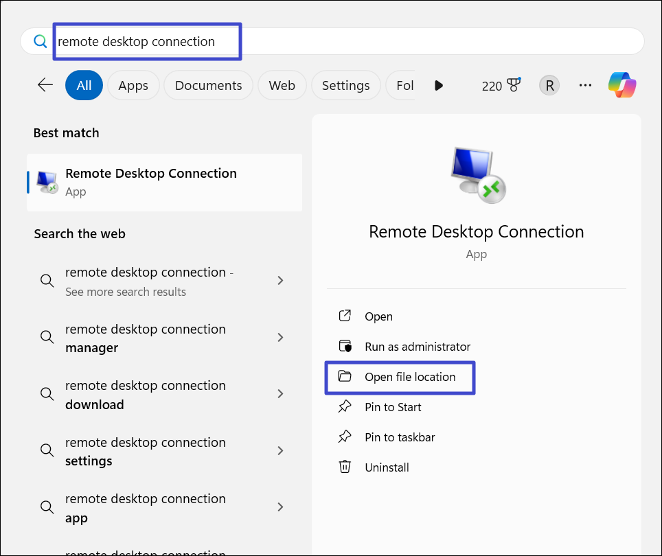Open the three-dot more options menu
Image resolution: width=662 pixels, height=556 pixels.
[585, 85]
